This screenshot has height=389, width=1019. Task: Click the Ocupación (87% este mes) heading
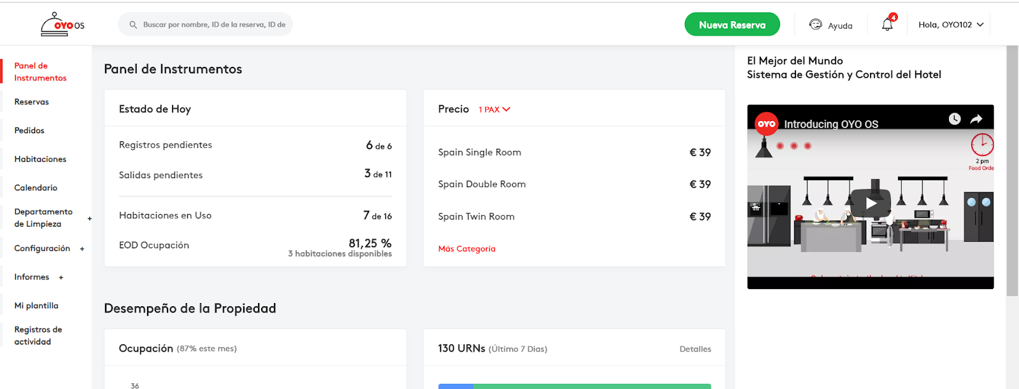(x=178, y=348)
